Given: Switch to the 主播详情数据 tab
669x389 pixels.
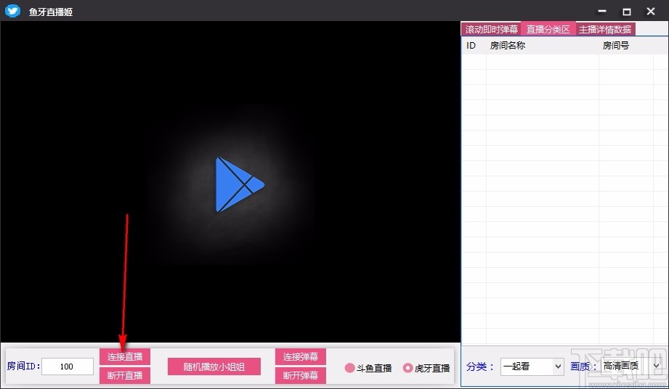Looking at the screenshot, I should click(x=605, y=29).
